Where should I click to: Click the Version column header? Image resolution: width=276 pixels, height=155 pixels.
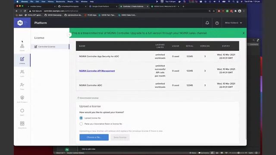pyautogui.click(x=205, y=46)
